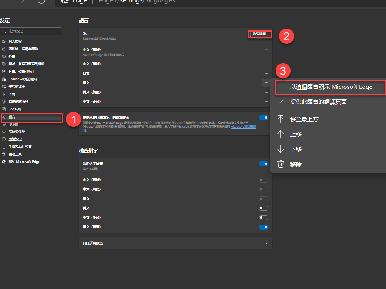
Task: Expand 自訂拼寫檢查 chevron row
Action: (175, 243)
